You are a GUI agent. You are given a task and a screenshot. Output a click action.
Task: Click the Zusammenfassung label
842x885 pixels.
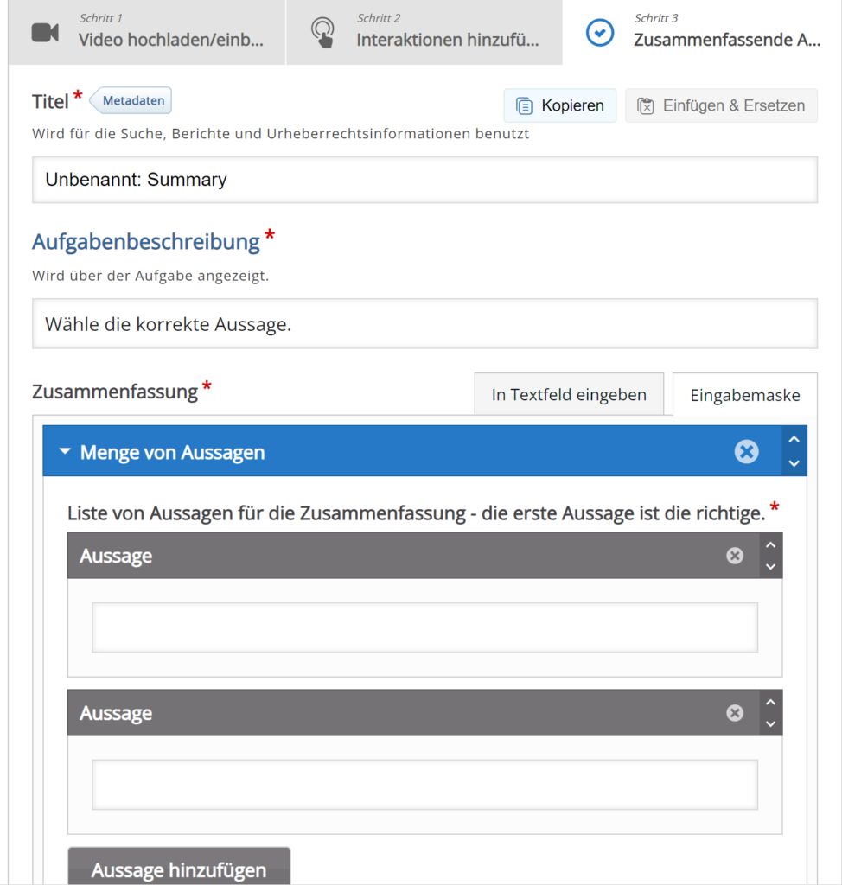(x=115, y=392)
